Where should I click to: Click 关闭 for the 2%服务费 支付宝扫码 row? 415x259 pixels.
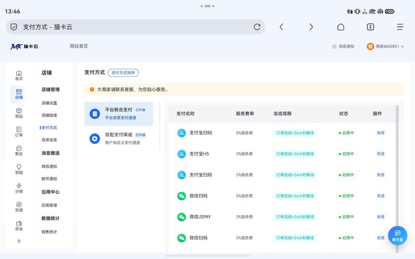pyautogui.click(x=380, y=175)
